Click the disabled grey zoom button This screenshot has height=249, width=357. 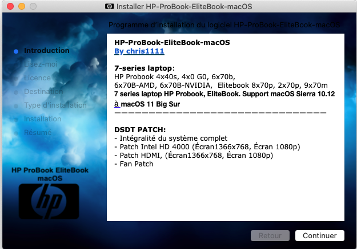click(x=33, y=6)
